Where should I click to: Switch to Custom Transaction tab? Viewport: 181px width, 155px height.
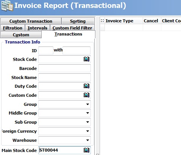pyautogui.click(x=31, y=21)
